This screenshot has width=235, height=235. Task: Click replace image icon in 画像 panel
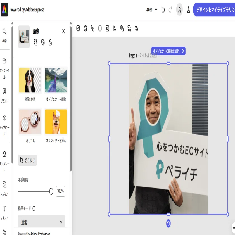point(35,42)
